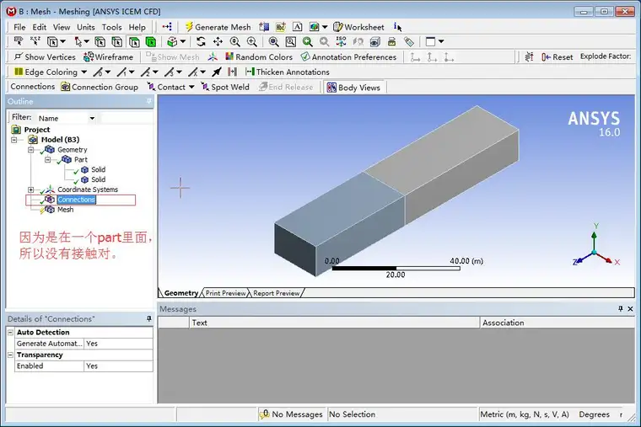Click the Look At eye icon
This screenshot has height=427, width=641.
coord(374,41)
